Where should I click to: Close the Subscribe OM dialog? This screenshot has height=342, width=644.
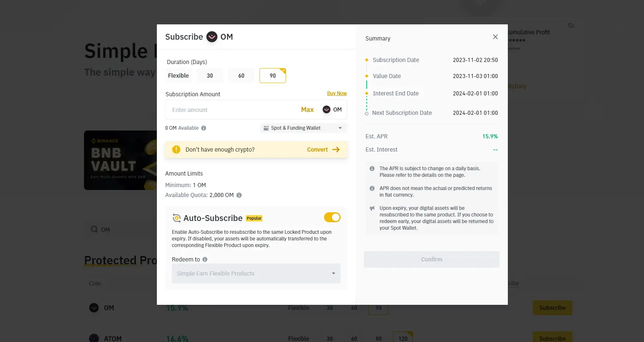click(x=495, y=37)
